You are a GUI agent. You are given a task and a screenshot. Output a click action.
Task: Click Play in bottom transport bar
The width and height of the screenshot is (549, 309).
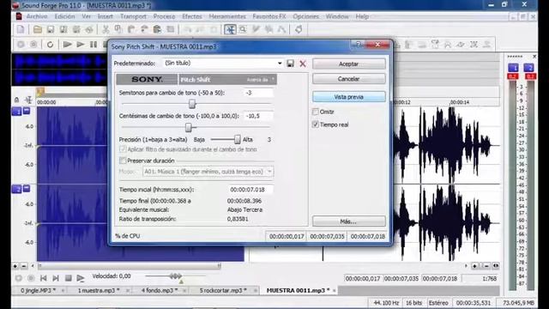[81, 278]
